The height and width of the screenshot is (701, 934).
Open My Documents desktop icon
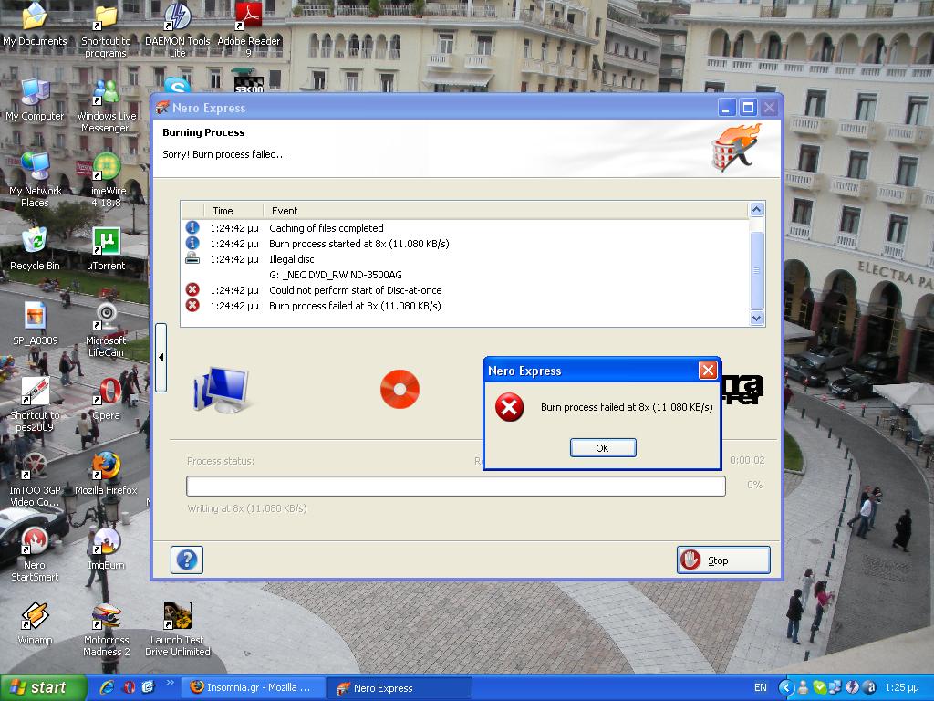click(x=35, y=26)
